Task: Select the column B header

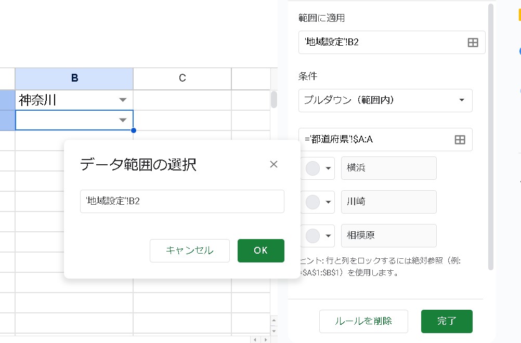Action: 74,78
